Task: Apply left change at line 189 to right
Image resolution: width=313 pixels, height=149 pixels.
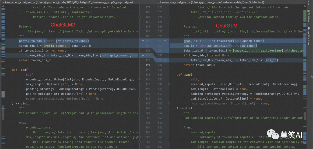Action: 143,55
